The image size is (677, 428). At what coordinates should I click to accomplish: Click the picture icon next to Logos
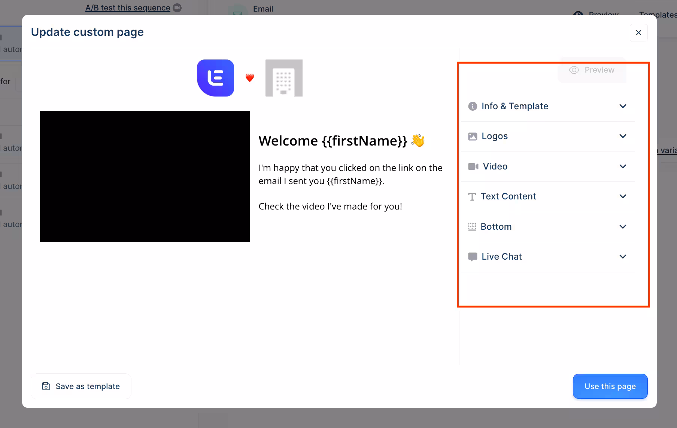click(x=473, y=137)
